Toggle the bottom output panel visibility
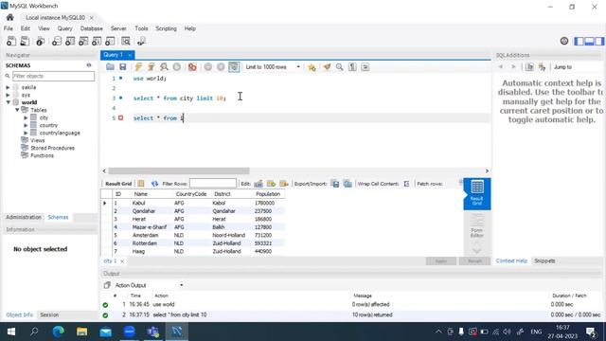This screenshot has height=341, width=606. [x=589, y=41]
